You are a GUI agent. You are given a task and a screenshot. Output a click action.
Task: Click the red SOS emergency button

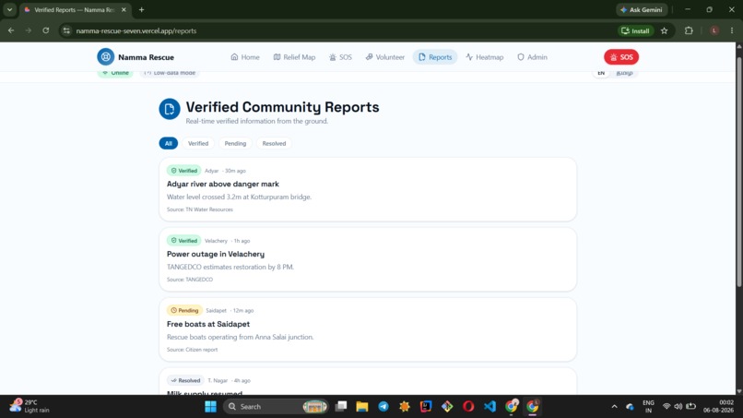[x=621, y=57]
